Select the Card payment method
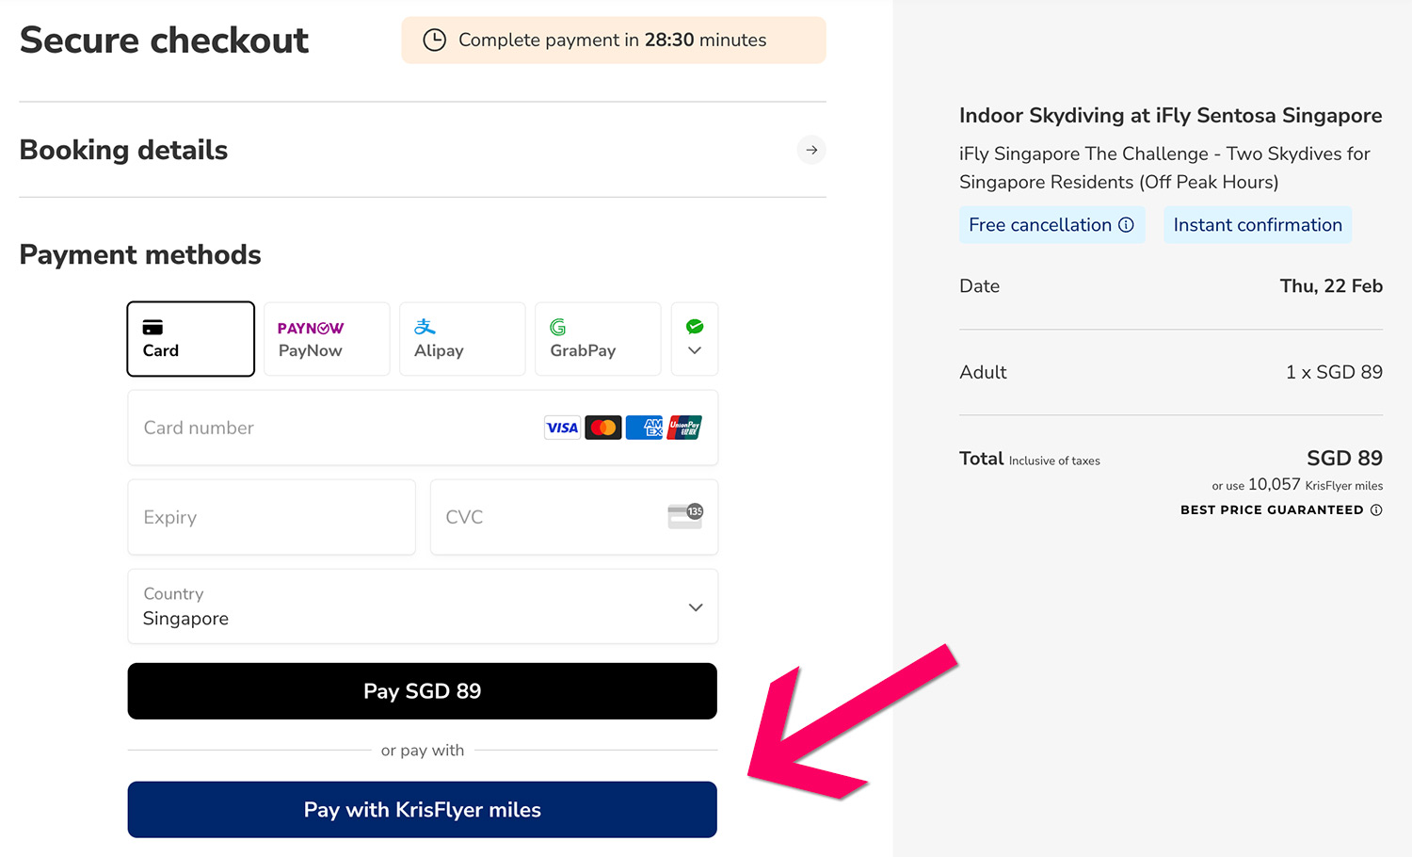1412x857 pixels. (x=191, y=339)
